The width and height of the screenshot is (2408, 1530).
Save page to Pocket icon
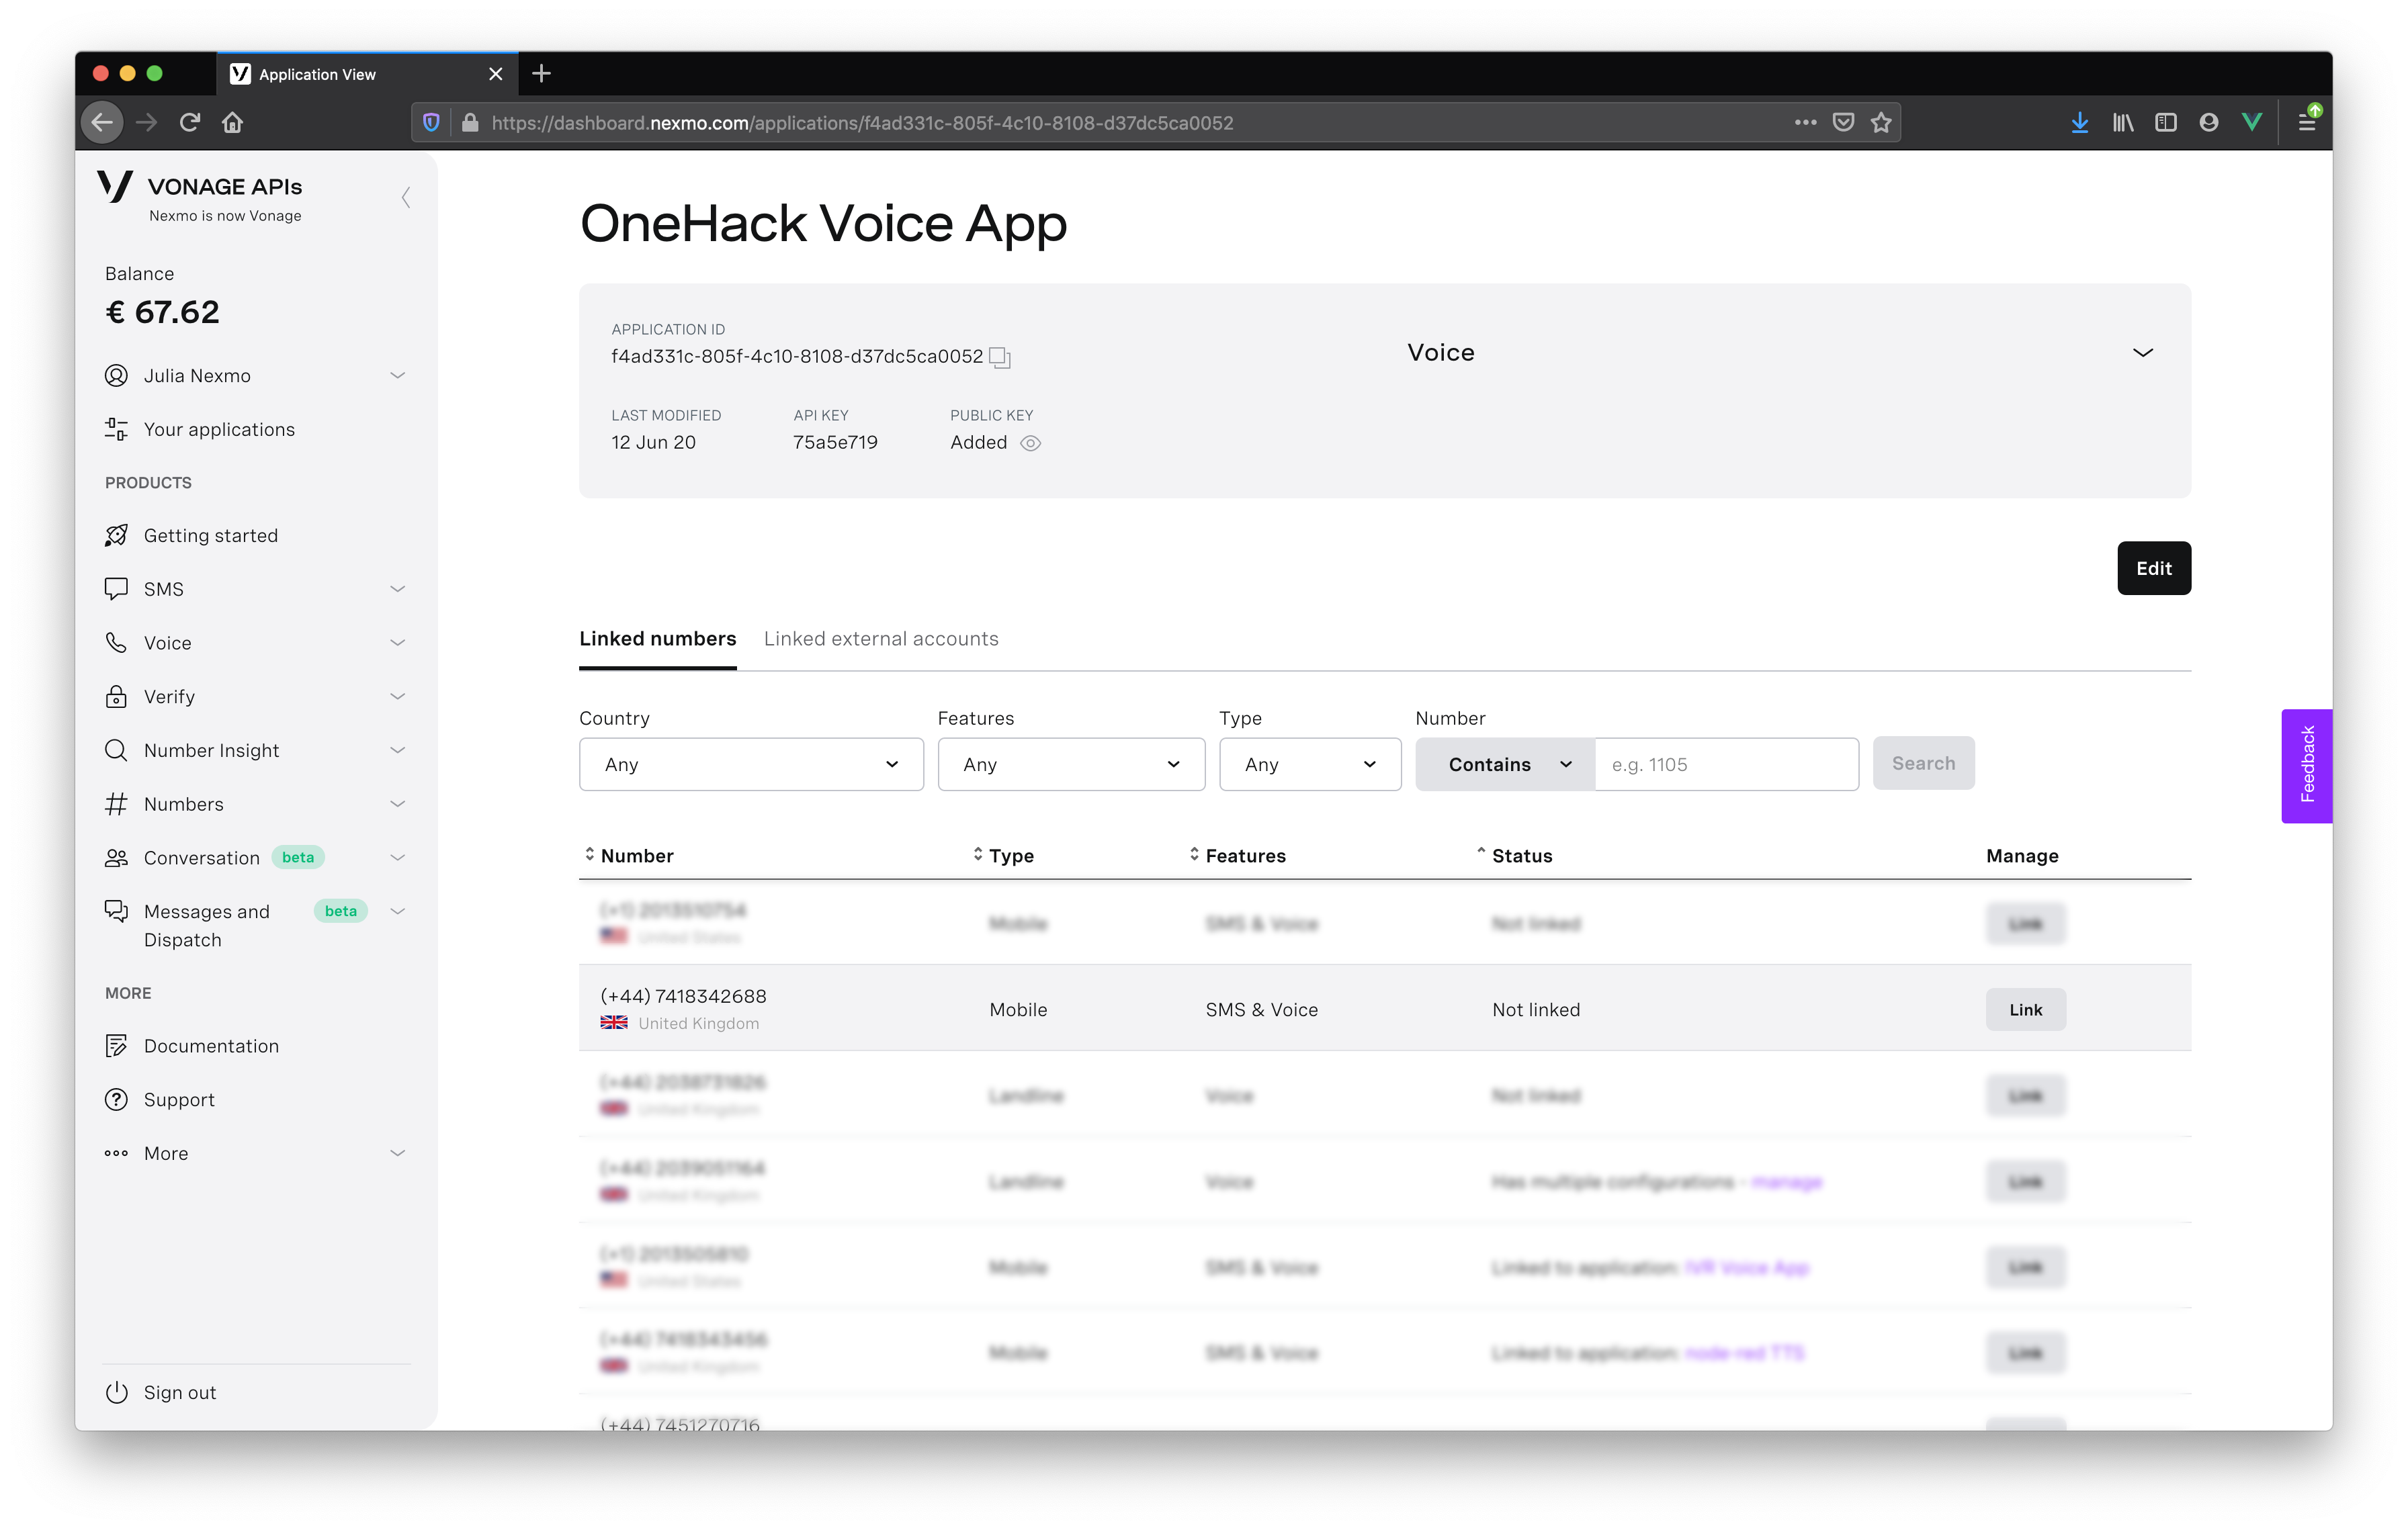(1843, 122)
